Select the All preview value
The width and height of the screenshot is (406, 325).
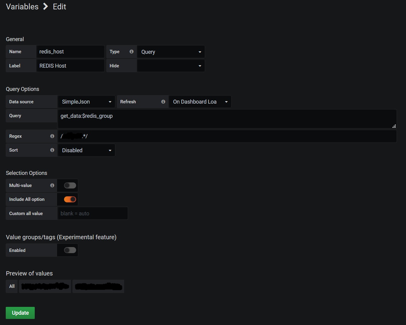point(11,286)
